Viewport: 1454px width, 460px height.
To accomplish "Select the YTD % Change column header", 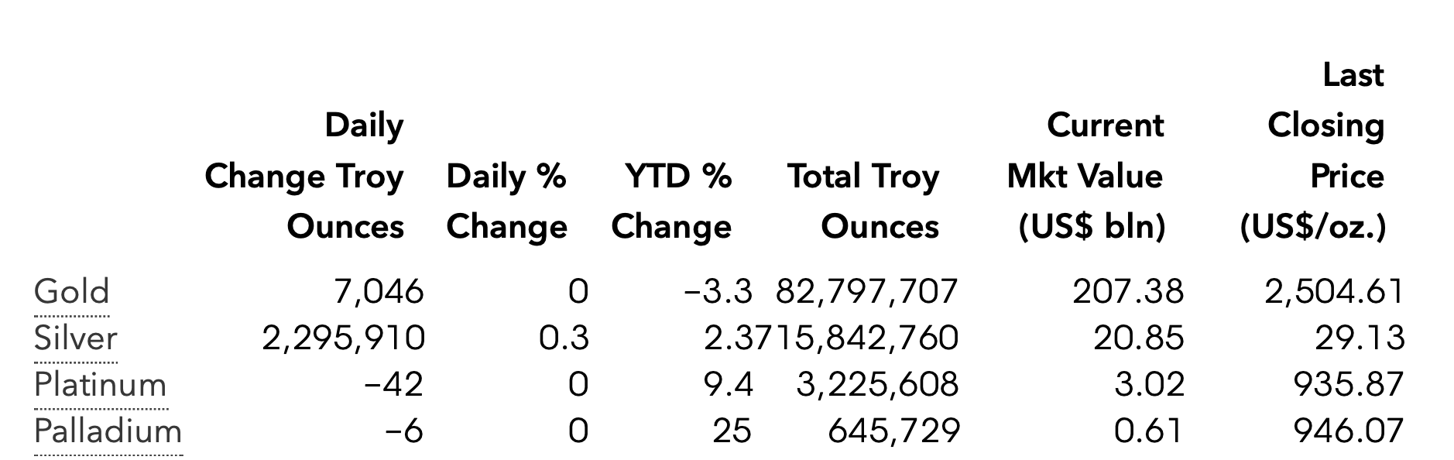I will pyautogui.click(x=671, y=201).
